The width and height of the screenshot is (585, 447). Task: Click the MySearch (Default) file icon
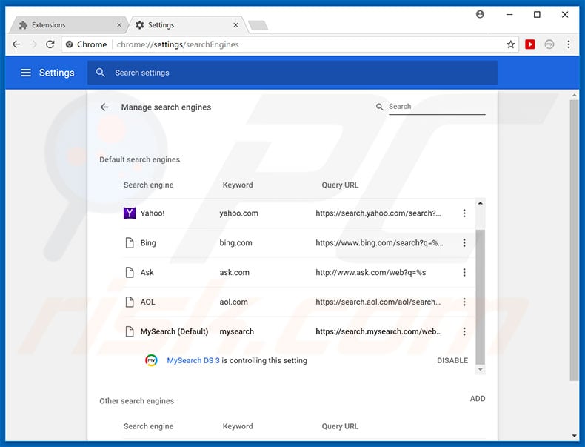pyautogui.click(x=130, y=331)
